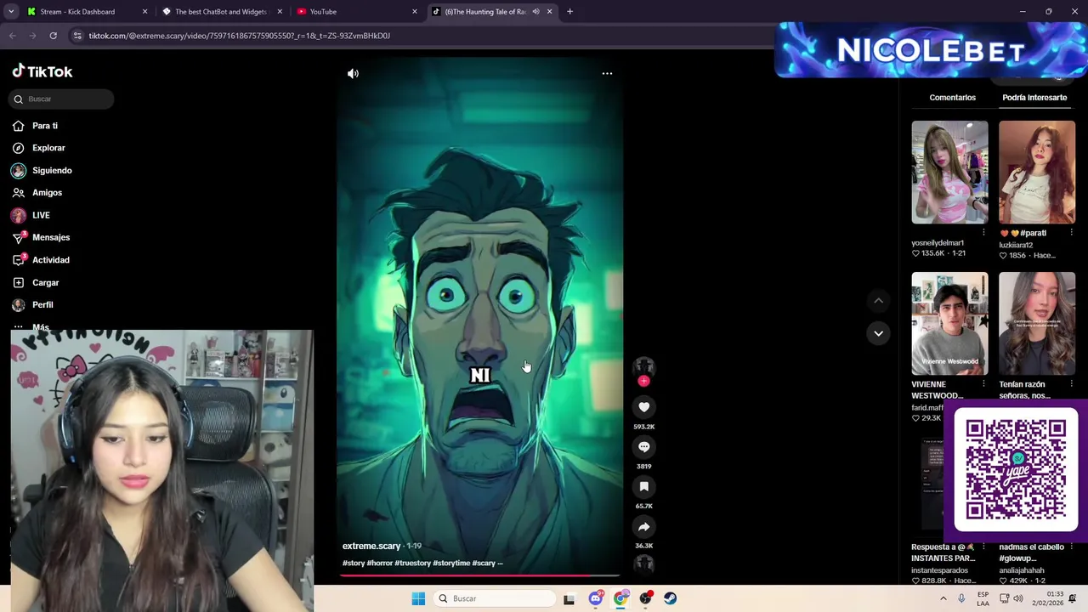Image resolution: width=1088 pixels, height=612 pixels.
Task: Like the video with the heart icon
Action: pos(643,407)
